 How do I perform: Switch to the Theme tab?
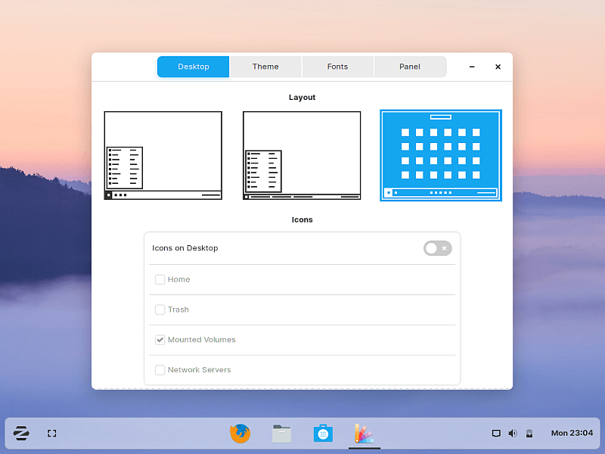pos(265,67)
